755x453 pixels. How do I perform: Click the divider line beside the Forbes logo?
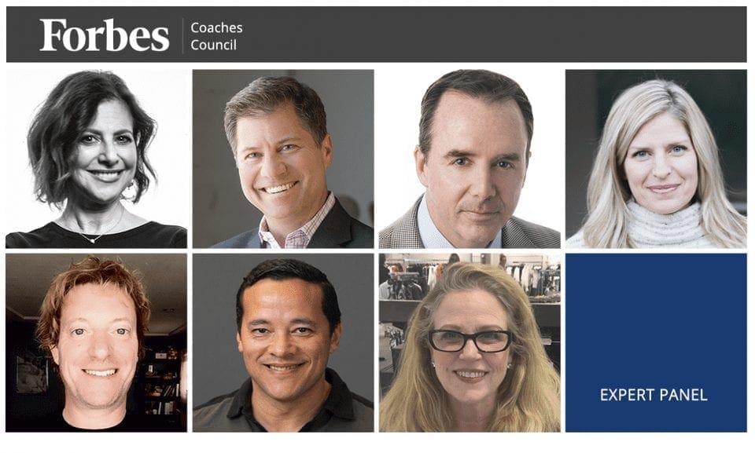182,35
